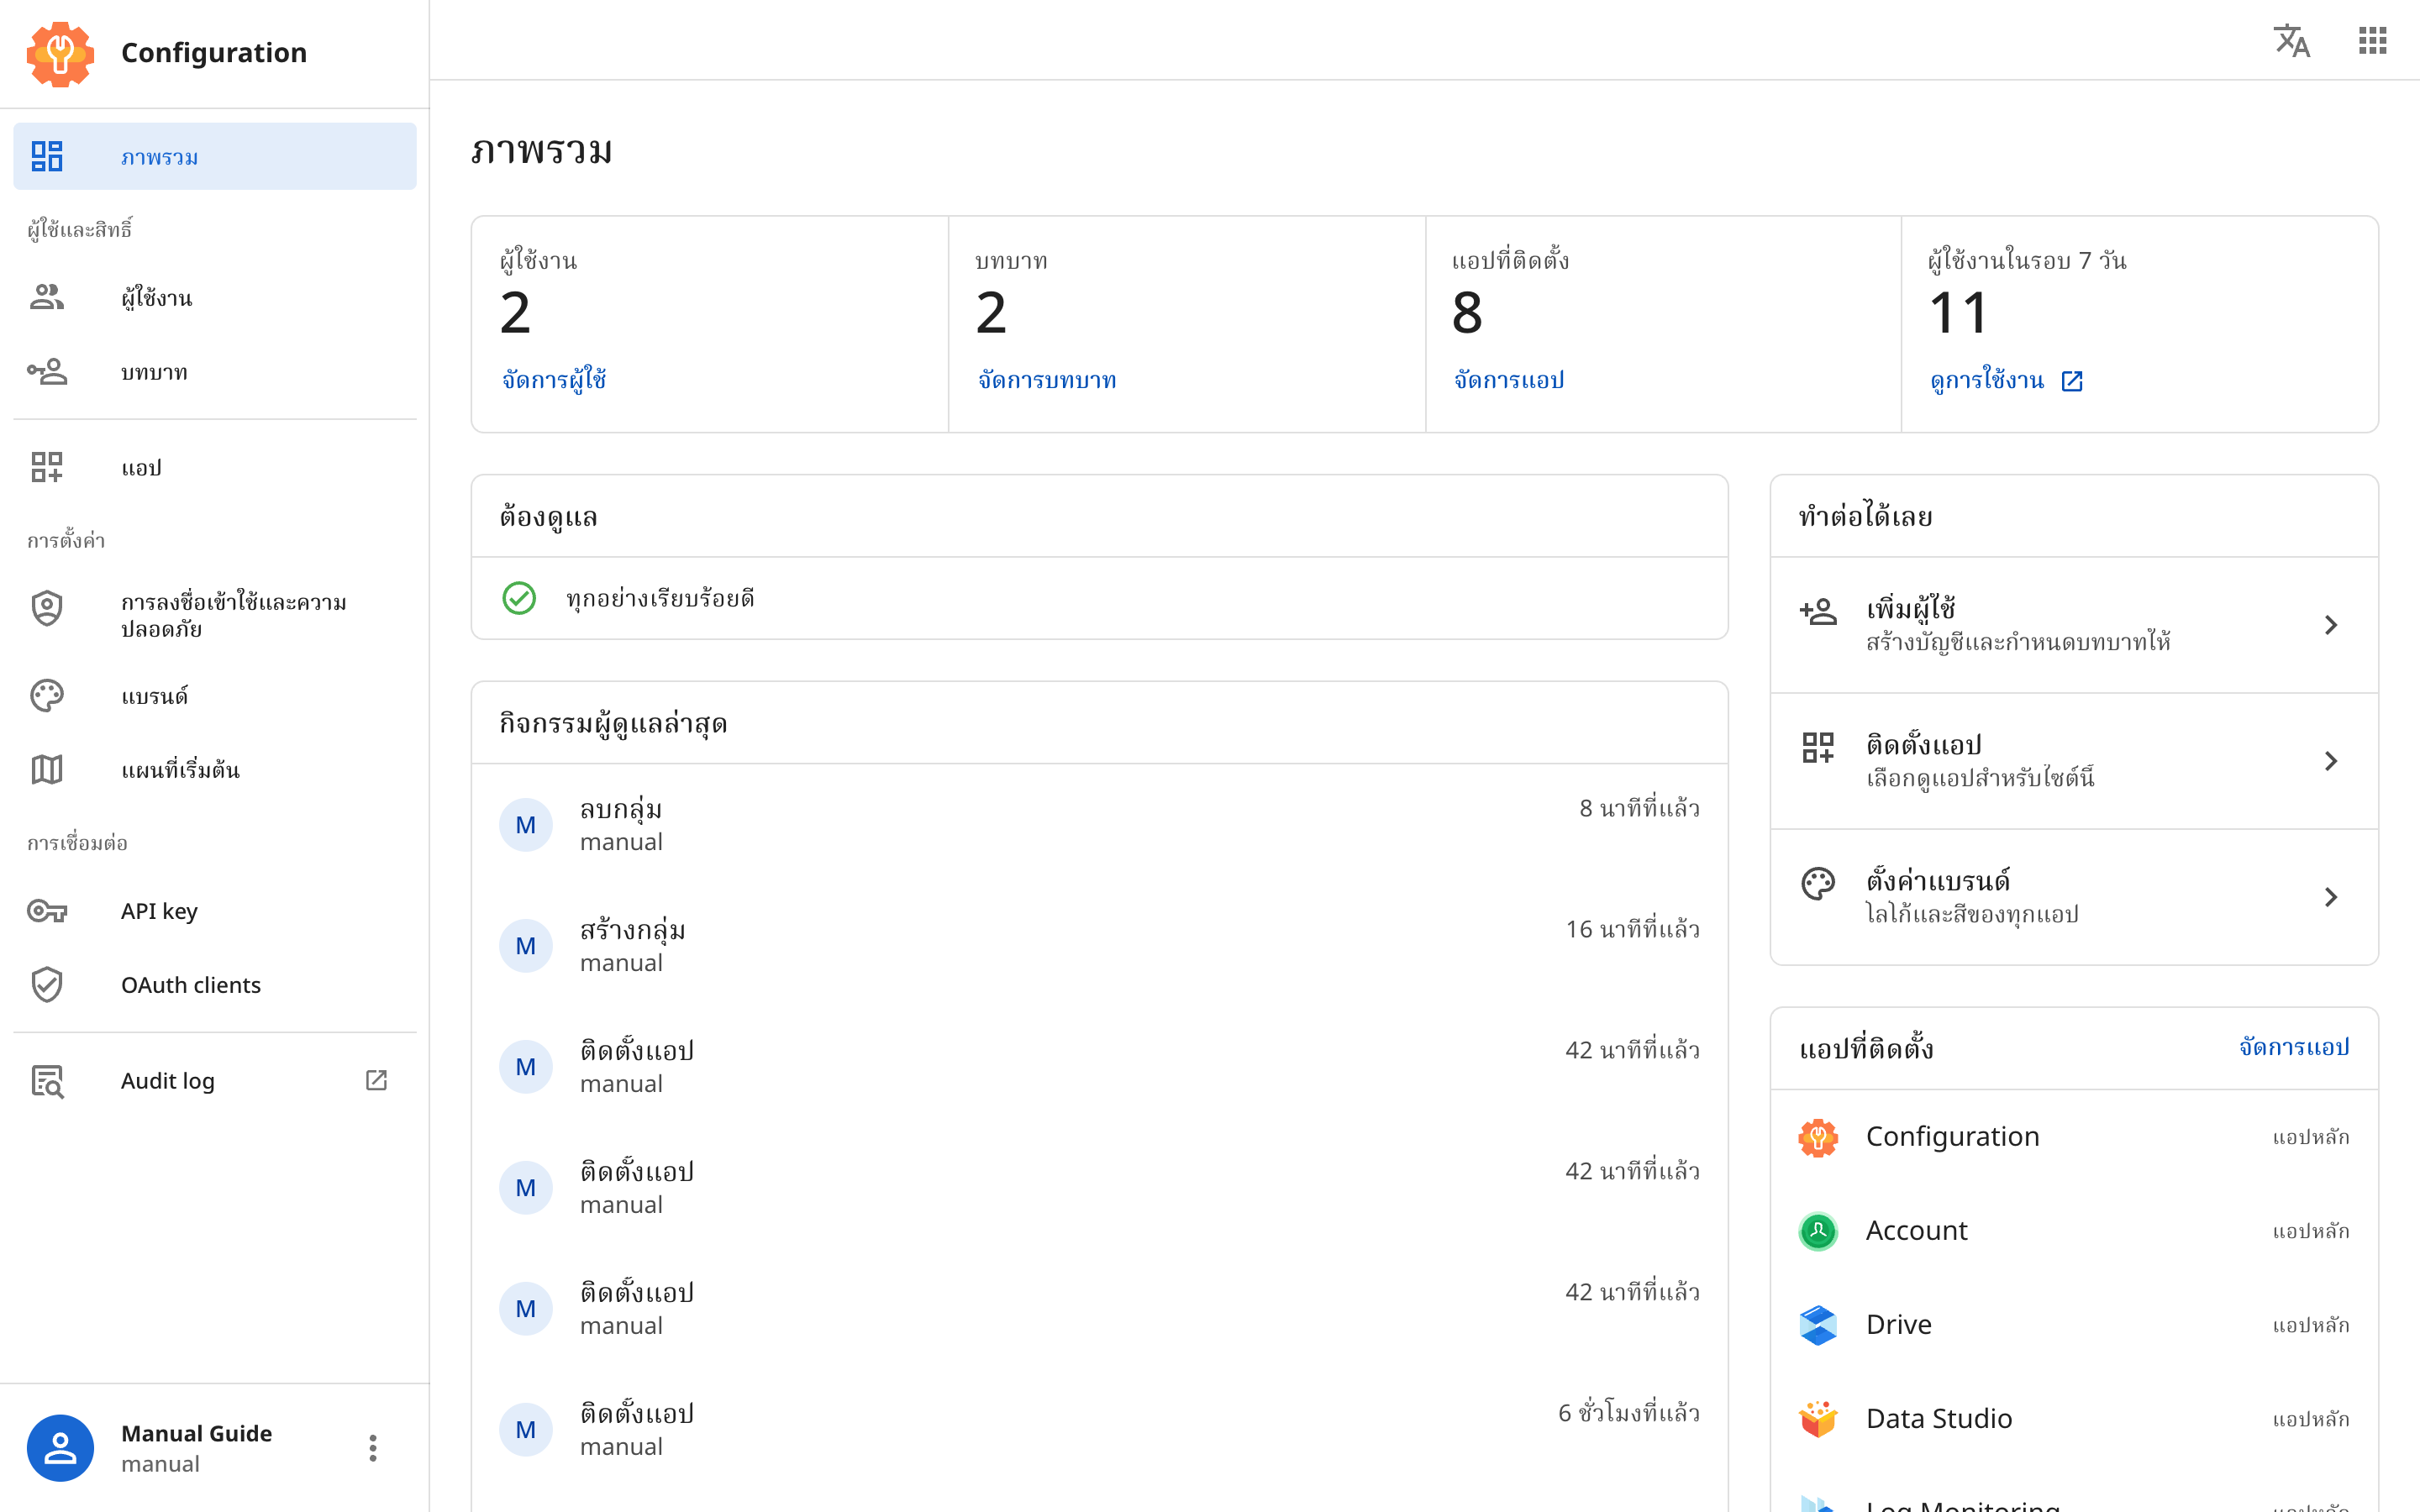This screenshot has width=2420, height=1512.
Task: Click the external link icon beside ดูการใช้งาน
Action: click(2072, 381)
